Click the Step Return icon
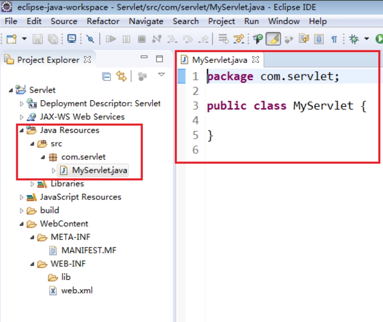 point(203,39)
